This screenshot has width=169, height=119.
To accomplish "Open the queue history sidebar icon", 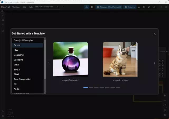I will (3, 14).
